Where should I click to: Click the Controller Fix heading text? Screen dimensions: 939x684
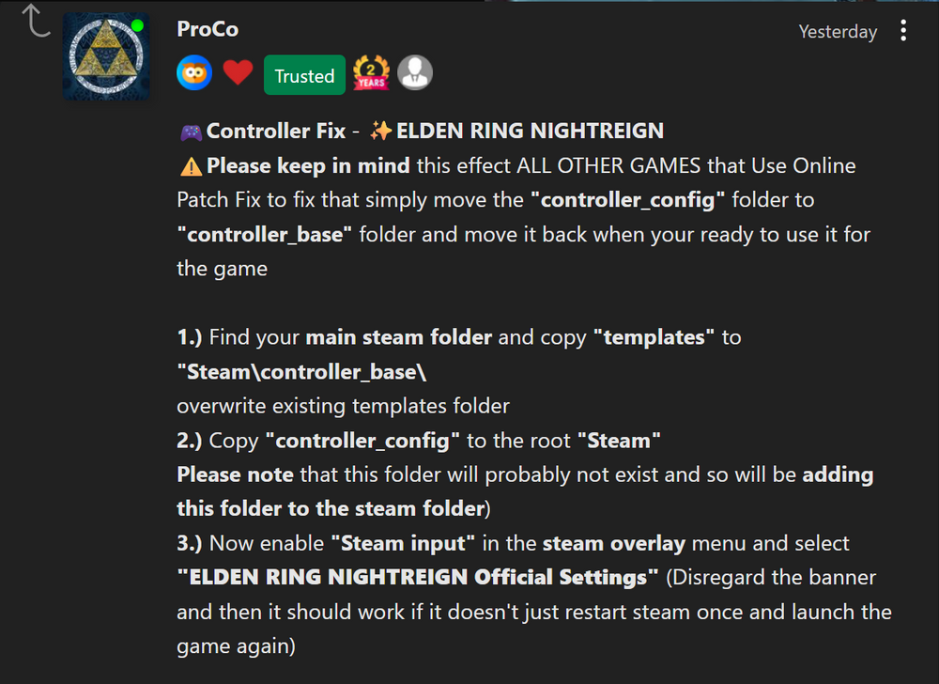pos(276,131)
